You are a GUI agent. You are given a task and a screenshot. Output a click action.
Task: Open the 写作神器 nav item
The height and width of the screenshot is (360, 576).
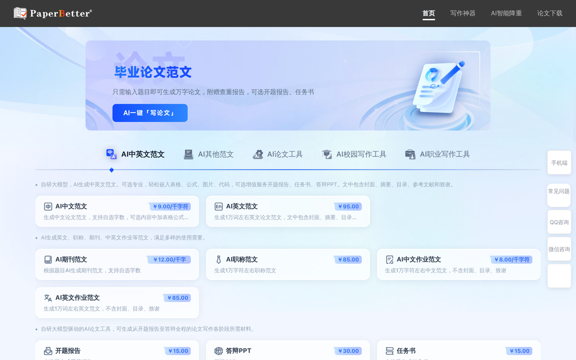tap(463, 13)
